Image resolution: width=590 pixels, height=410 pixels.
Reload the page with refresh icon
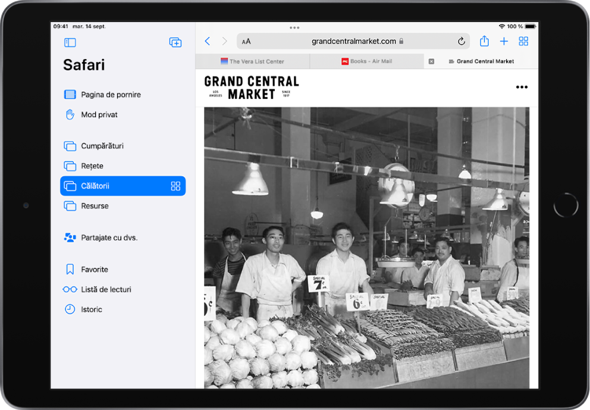point(462,41)
